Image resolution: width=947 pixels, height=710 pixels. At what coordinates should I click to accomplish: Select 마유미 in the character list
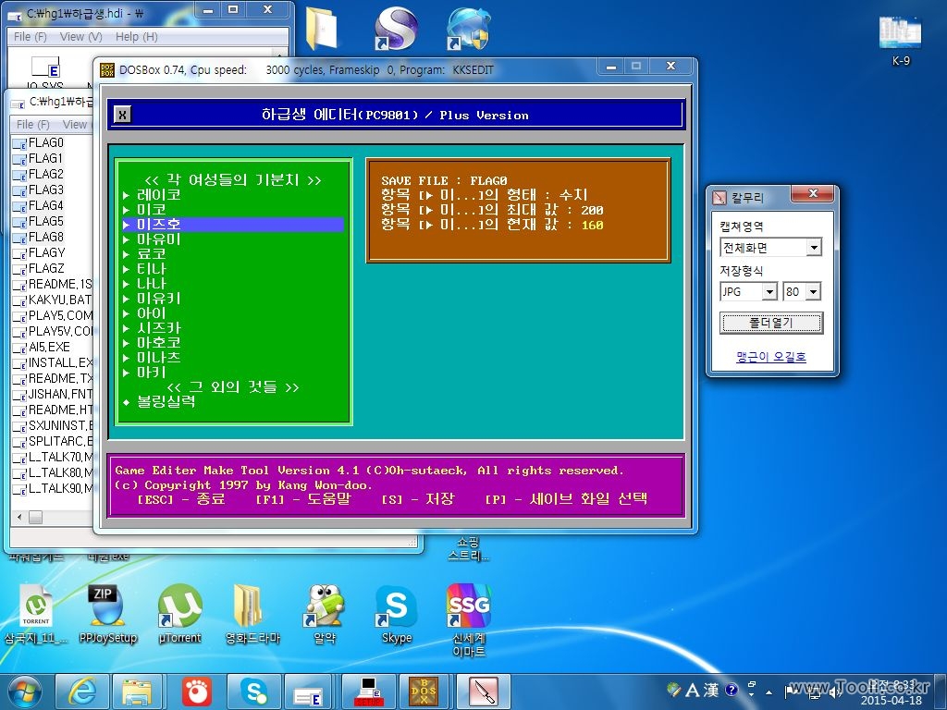[158, 239]
